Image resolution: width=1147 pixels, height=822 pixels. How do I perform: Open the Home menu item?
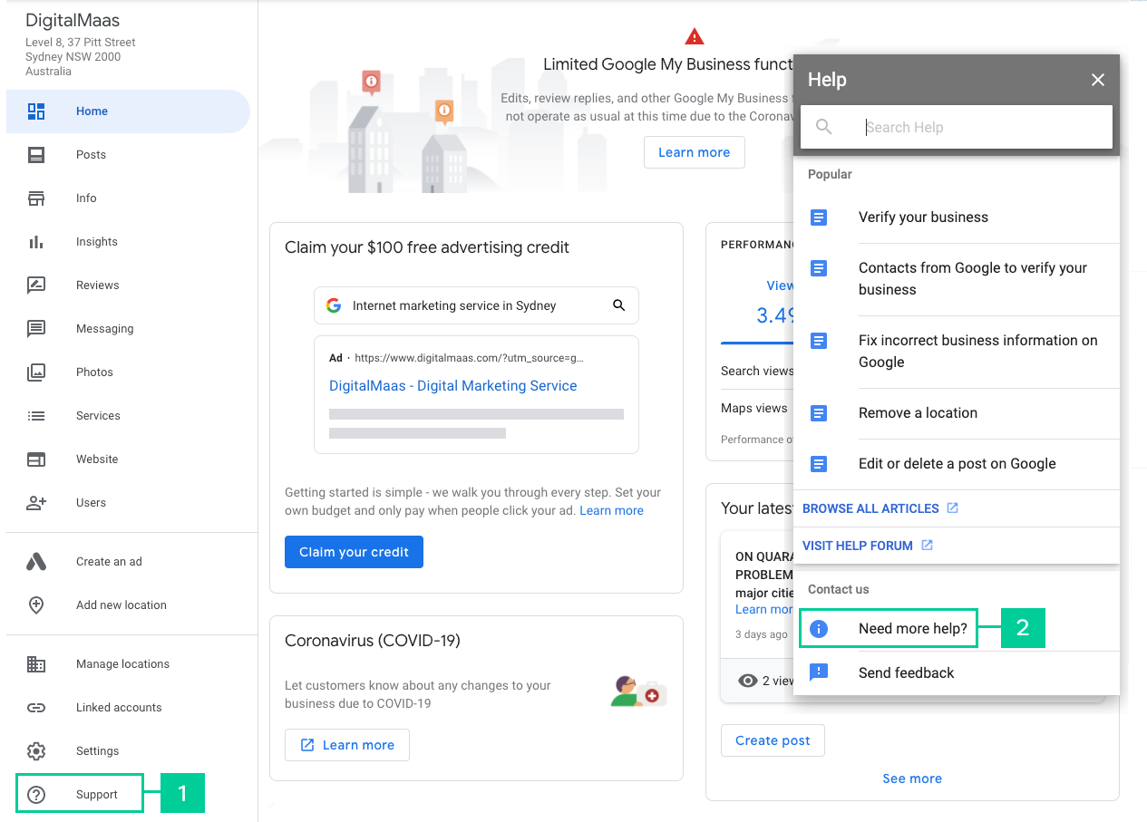point(128,111)
